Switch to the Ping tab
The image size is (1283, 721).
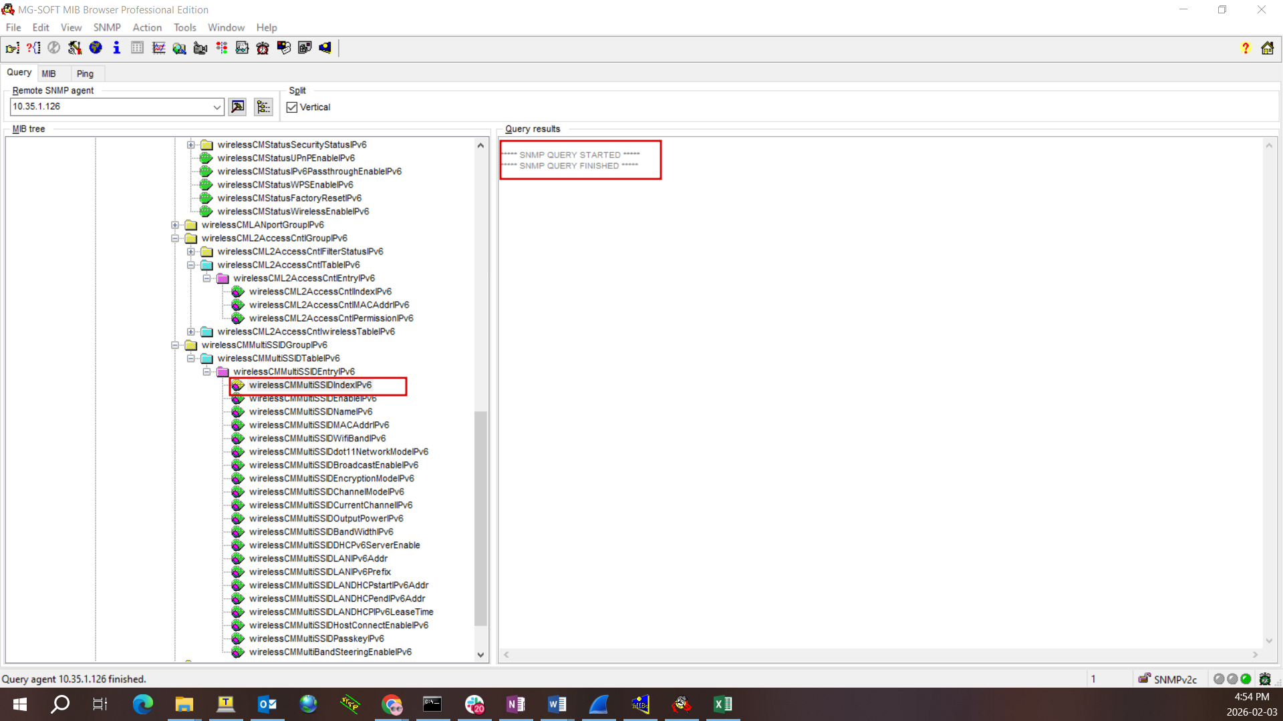(x=85, y=73)
